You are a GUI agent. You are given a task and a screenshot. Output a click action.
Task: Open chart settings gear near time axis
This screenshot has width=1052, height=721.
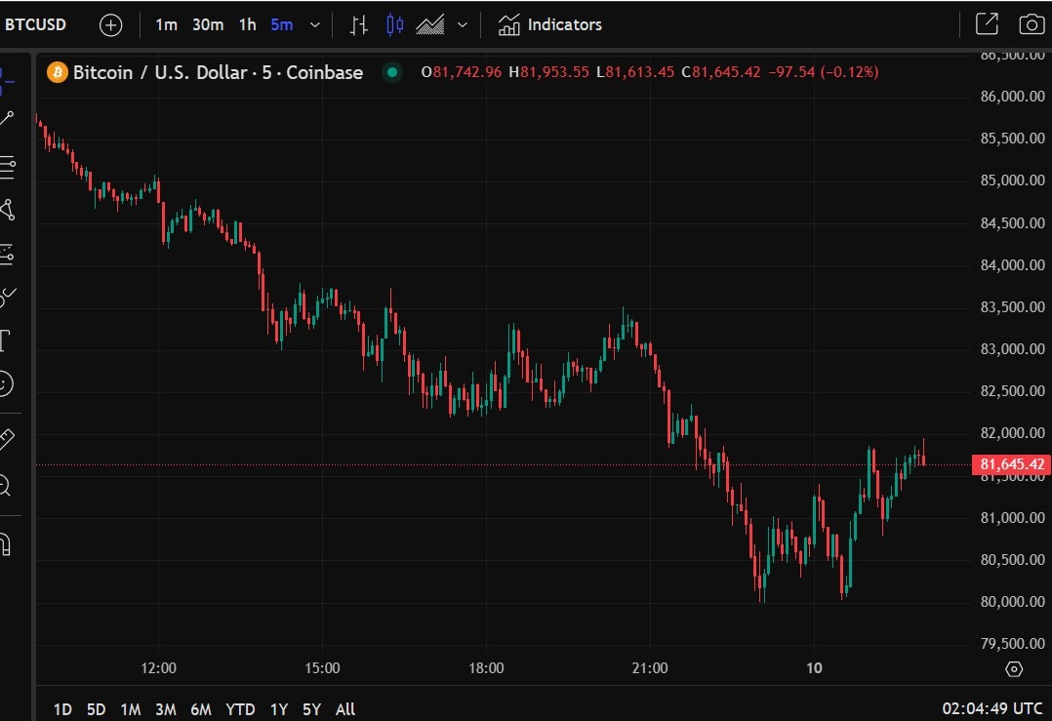pyautogui.click(x=1014, y=668)
